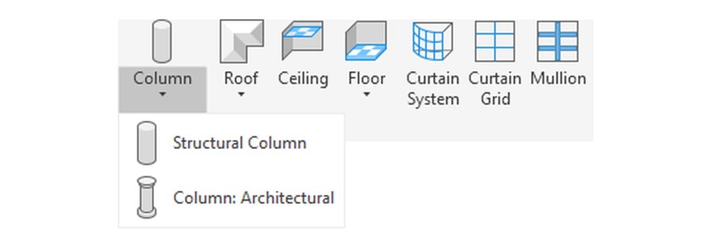The image size is (712, 249).
Task: Click the Curtain Grid label
Action: [x=495, y=89]
